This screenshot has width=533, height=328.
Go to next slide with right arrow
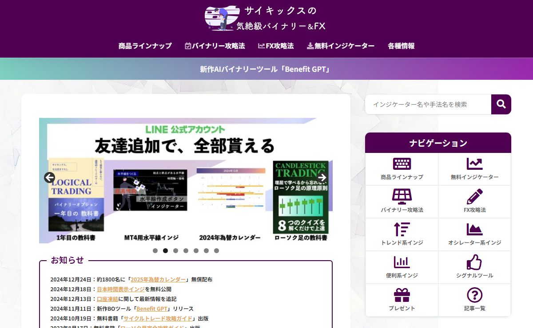point(322,178)
